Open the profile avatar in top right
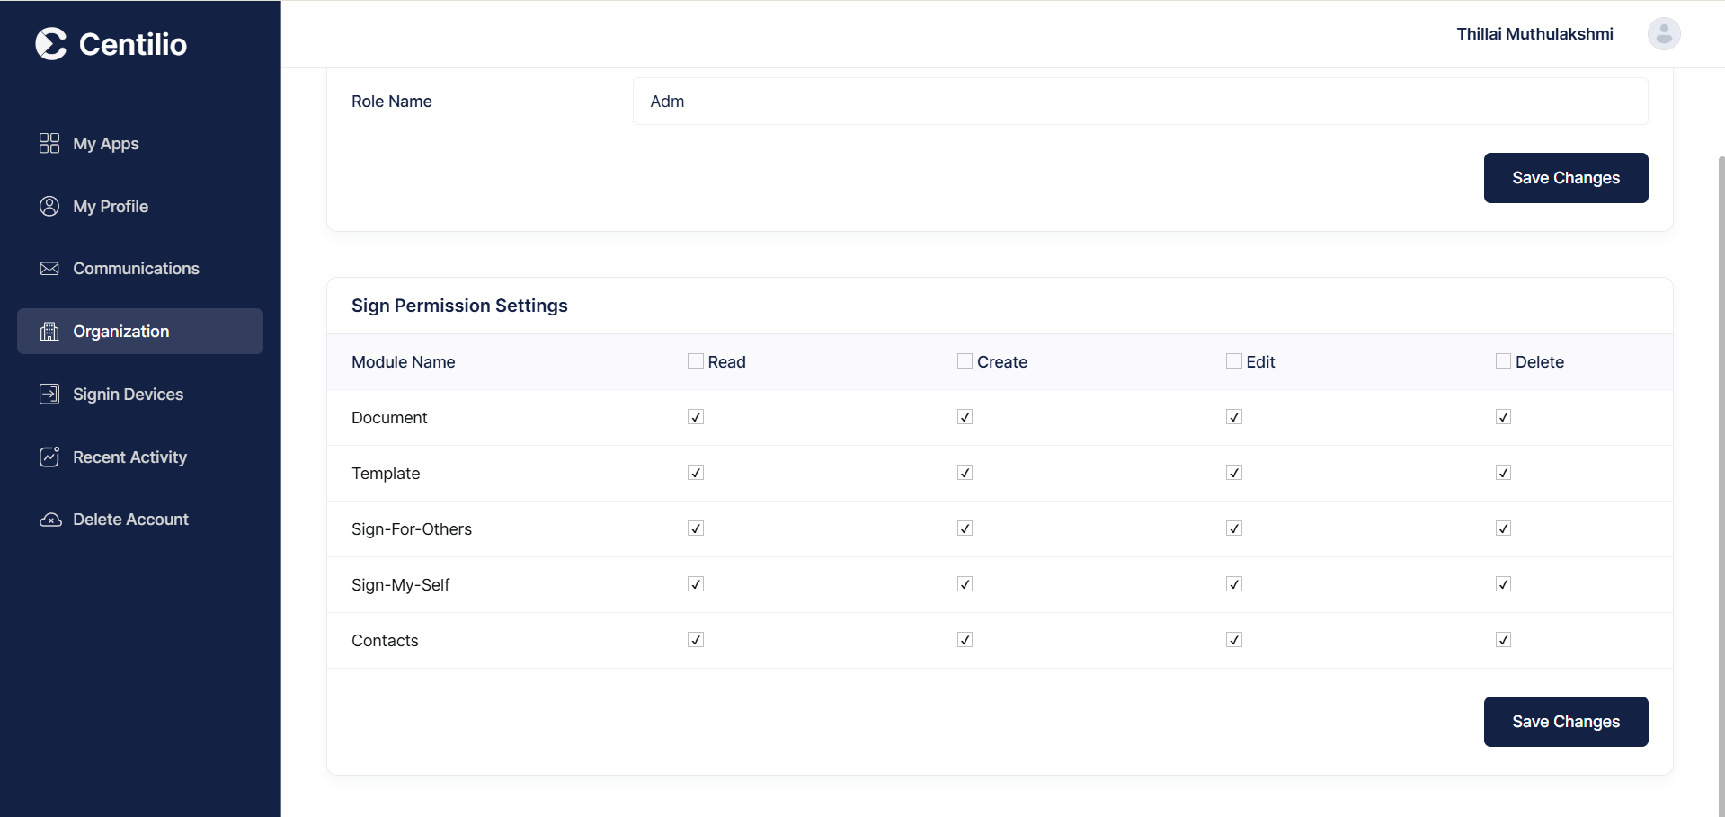The height and width of the screenshot is (817, 1725). pyautogui.click(x=1663, y=33)
